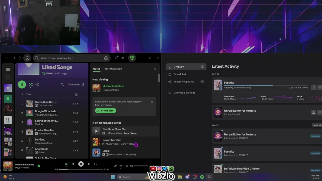Open Connect to a device icon

click(x=126, y=166)
